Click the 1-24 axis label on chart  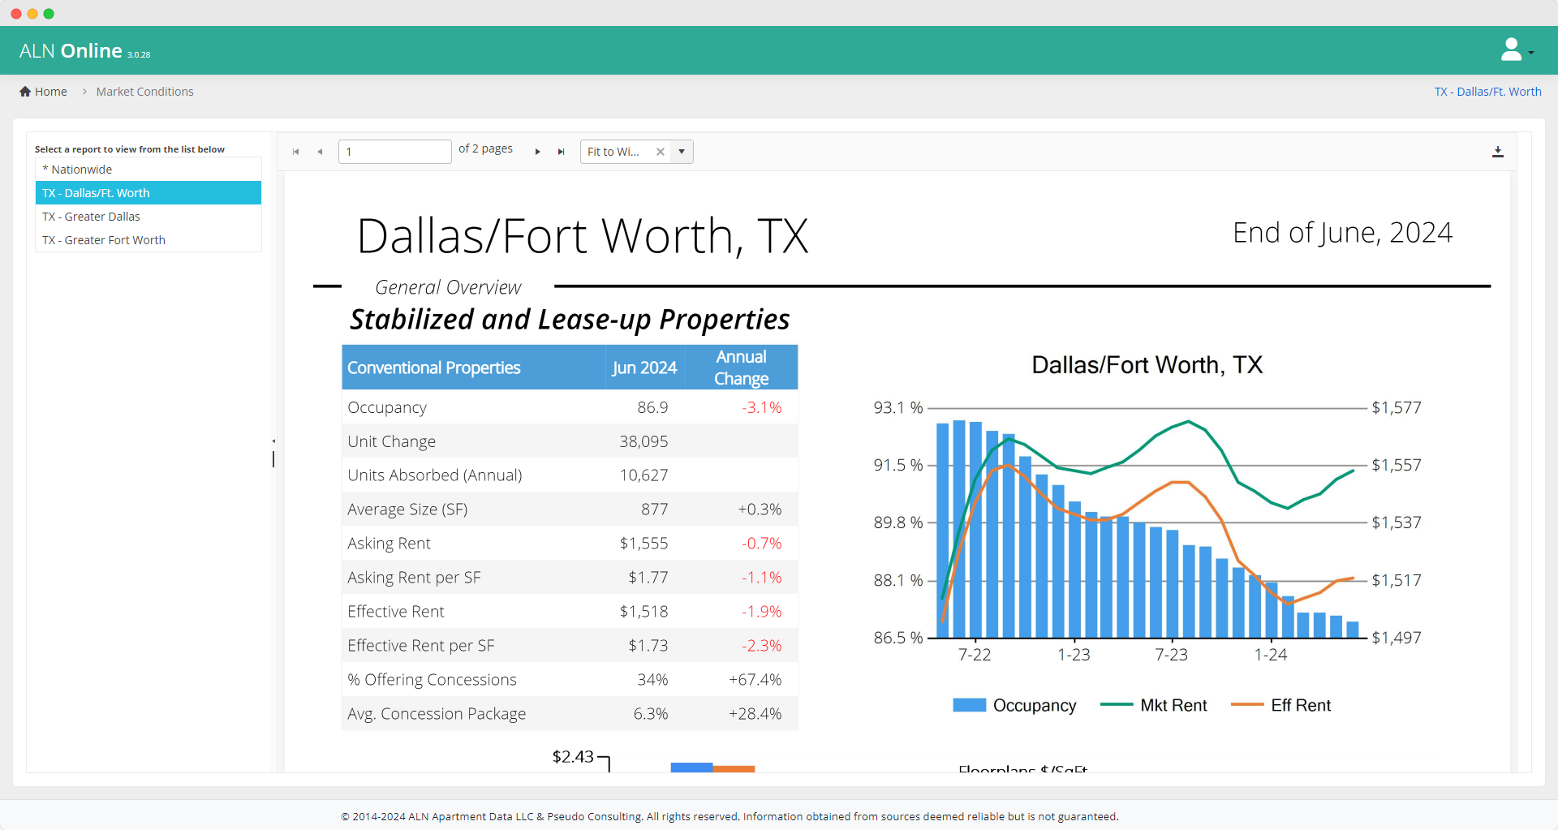pos(1271,655)
